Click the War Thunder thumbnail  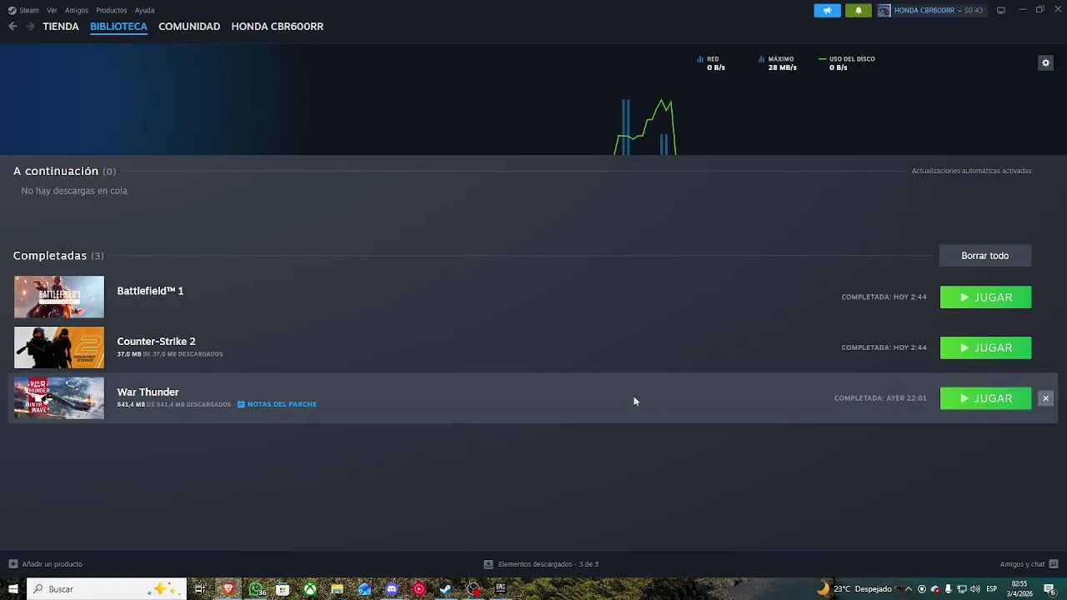pos(59,397)
